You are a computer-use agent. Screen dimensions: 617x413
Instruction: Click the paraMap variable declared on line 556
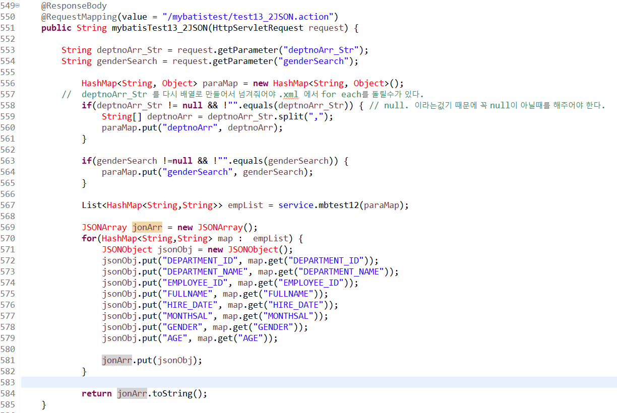click(220, 84)
